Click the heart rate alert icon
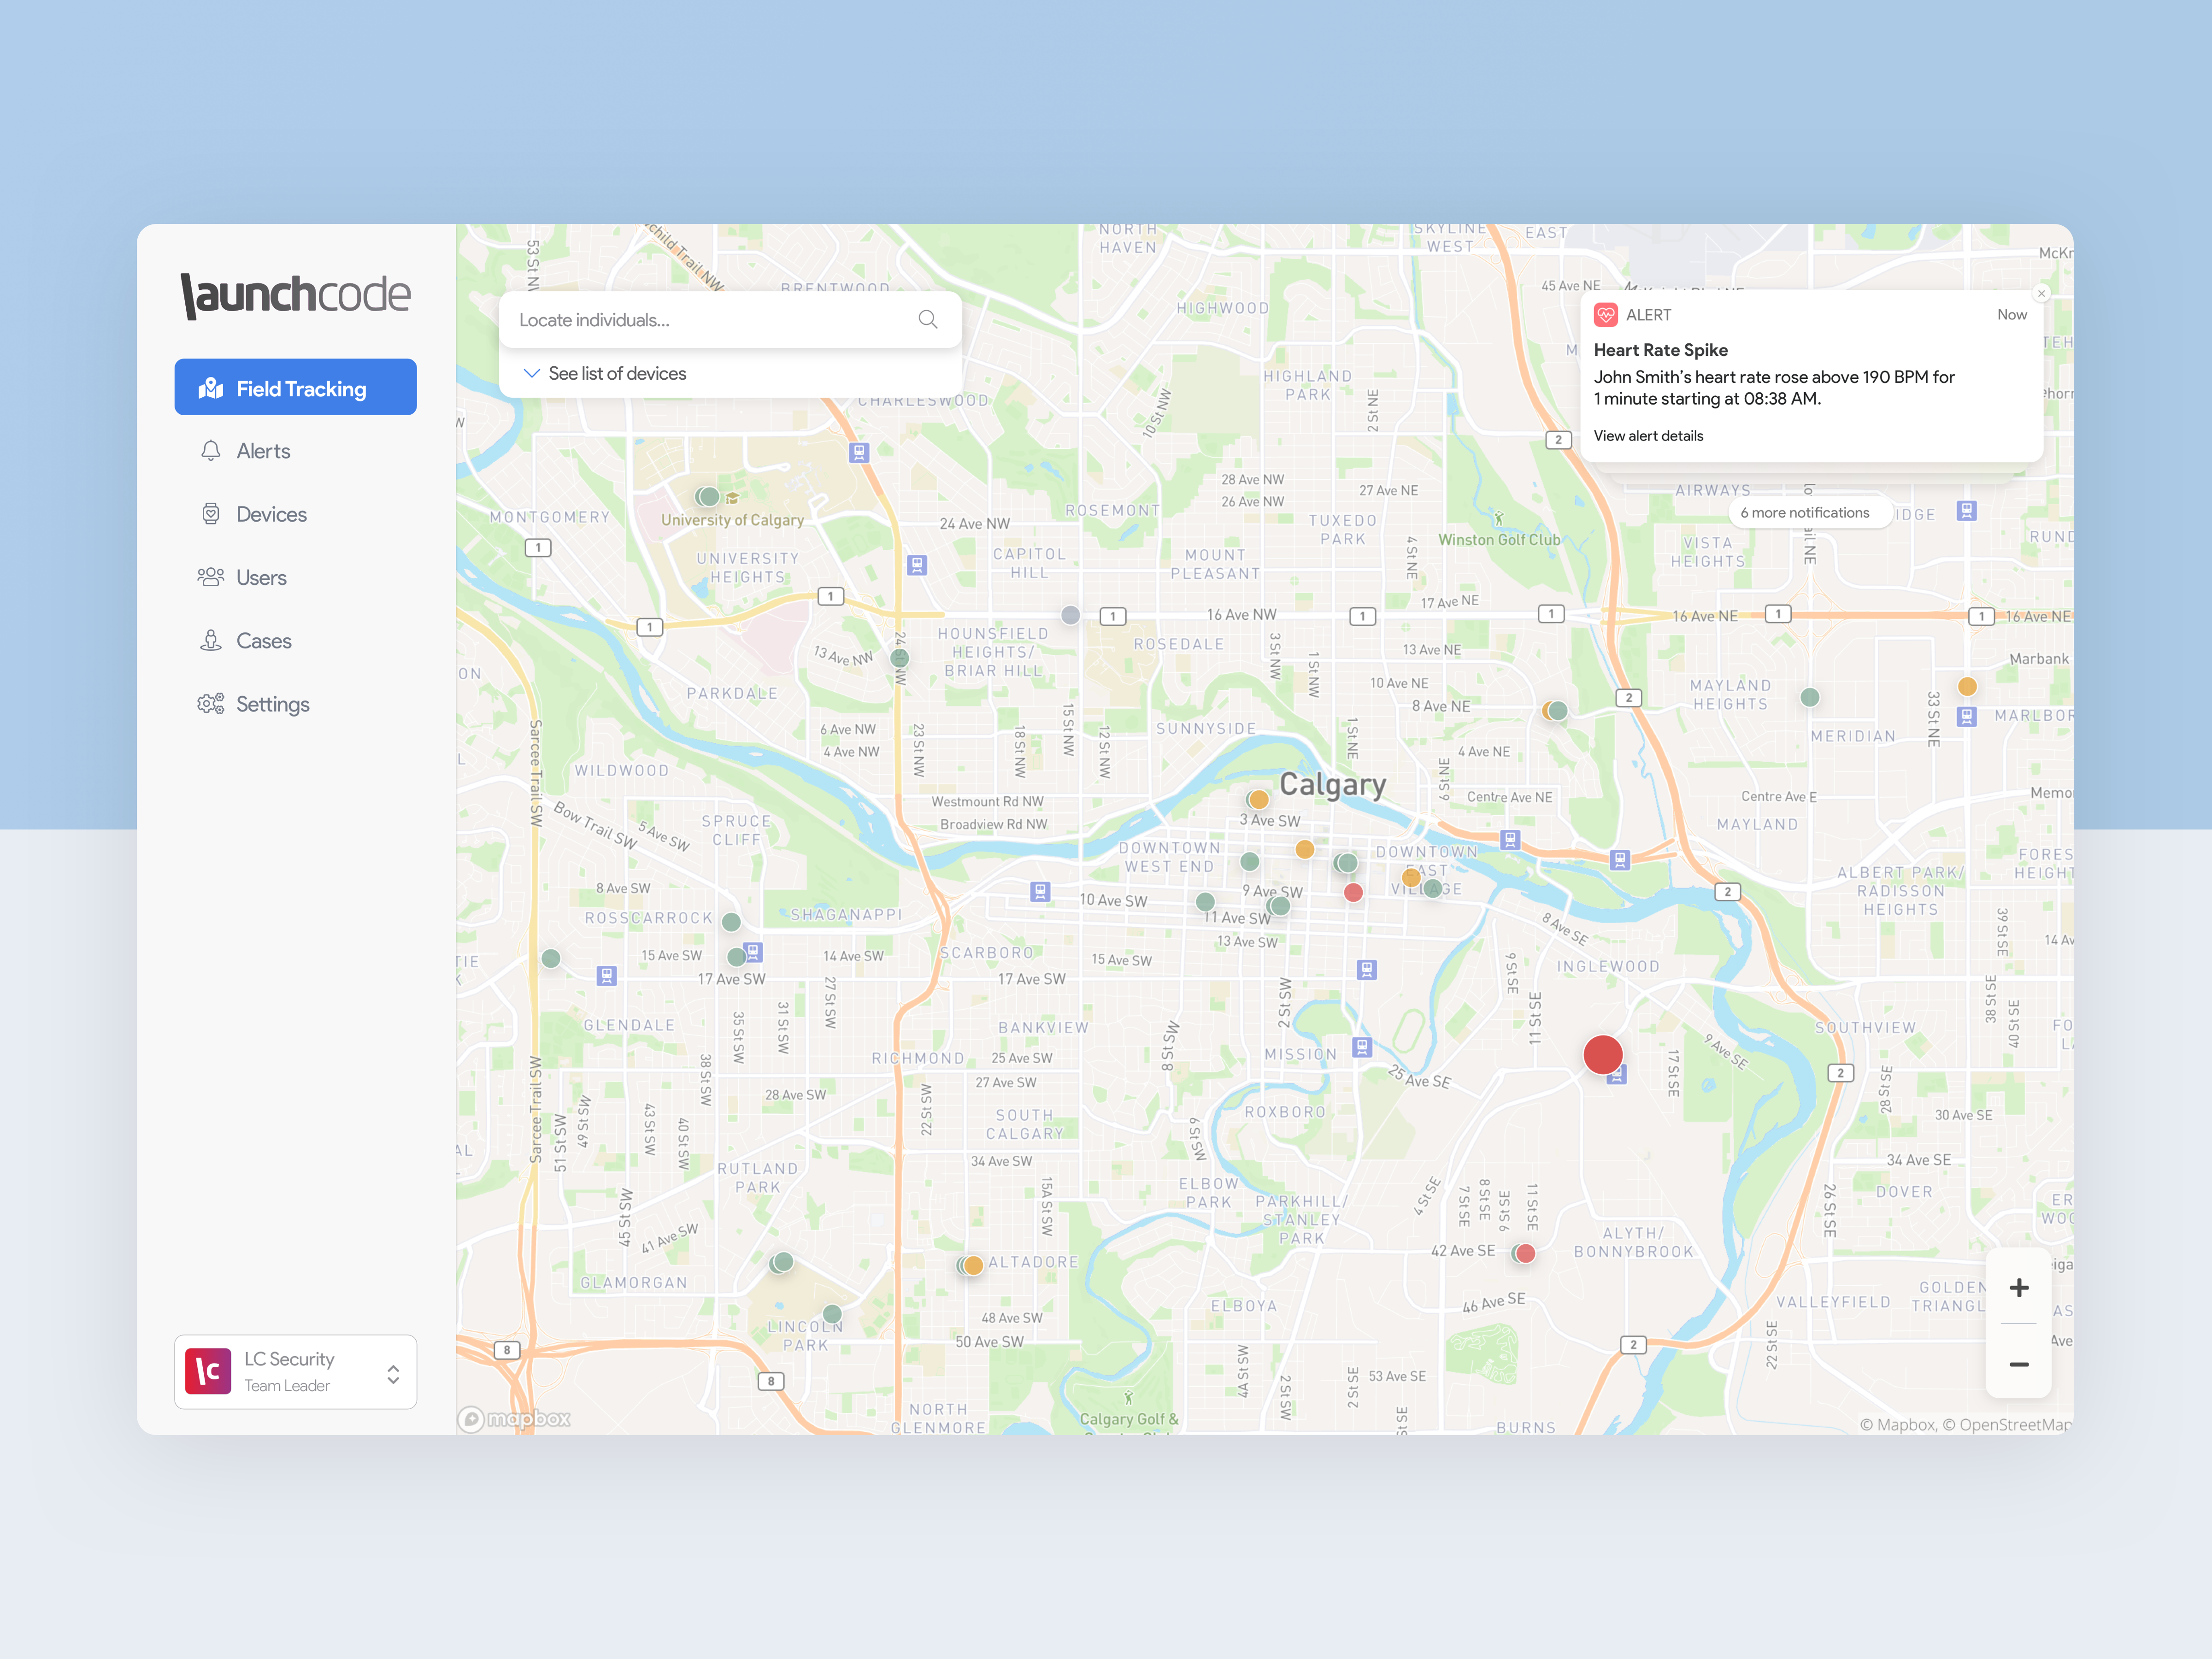 point(1605,315)
